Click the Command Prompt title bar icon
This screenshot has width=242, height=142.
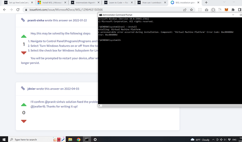100,15
